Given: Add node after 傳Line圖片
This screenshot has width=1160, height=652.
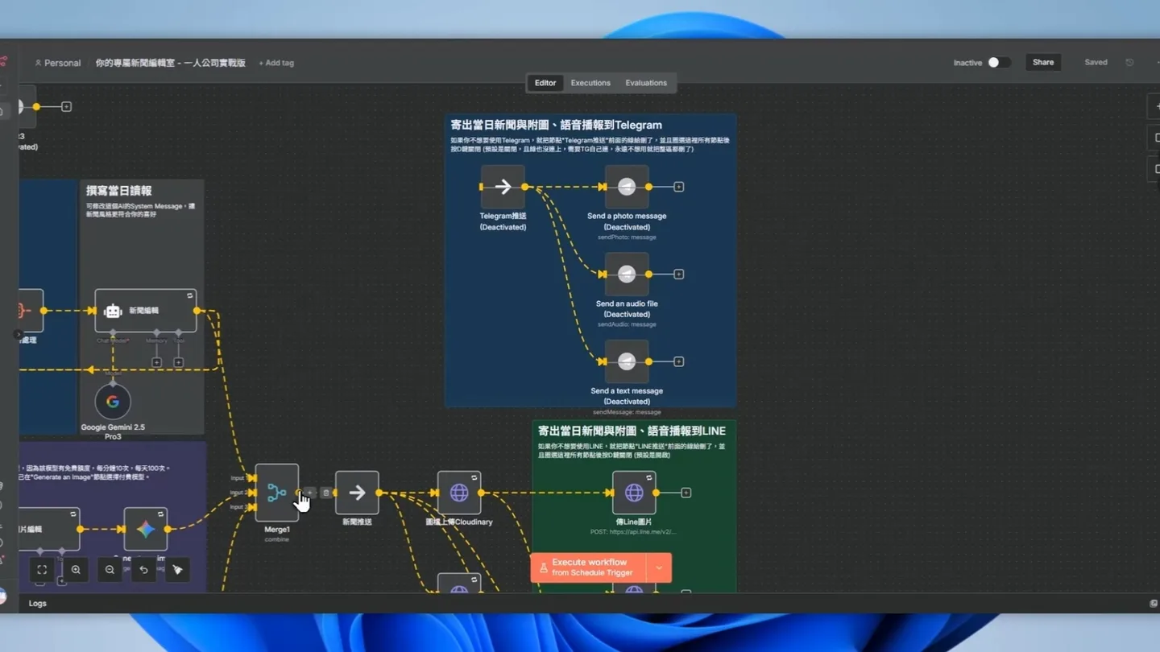Looking at the screenshot, I should [x=686, y=493].
